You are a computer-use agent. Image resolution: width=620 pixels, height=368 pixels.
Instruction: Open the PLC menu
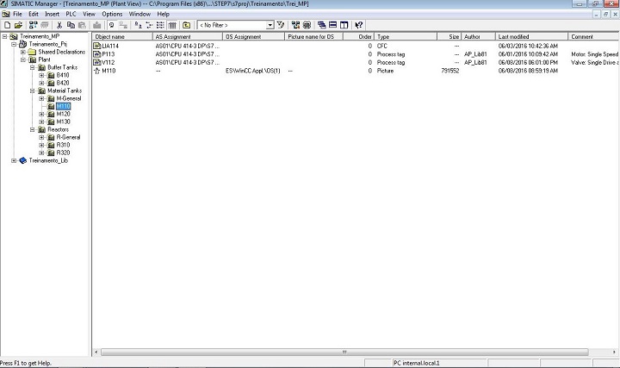(71, 14)
